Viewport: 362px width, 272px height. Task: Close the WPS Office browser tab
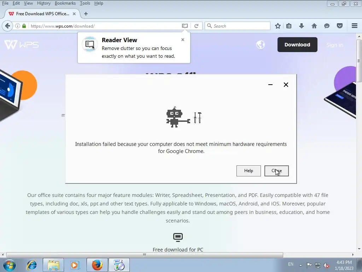pyautogui.click(x=74, y=14)
